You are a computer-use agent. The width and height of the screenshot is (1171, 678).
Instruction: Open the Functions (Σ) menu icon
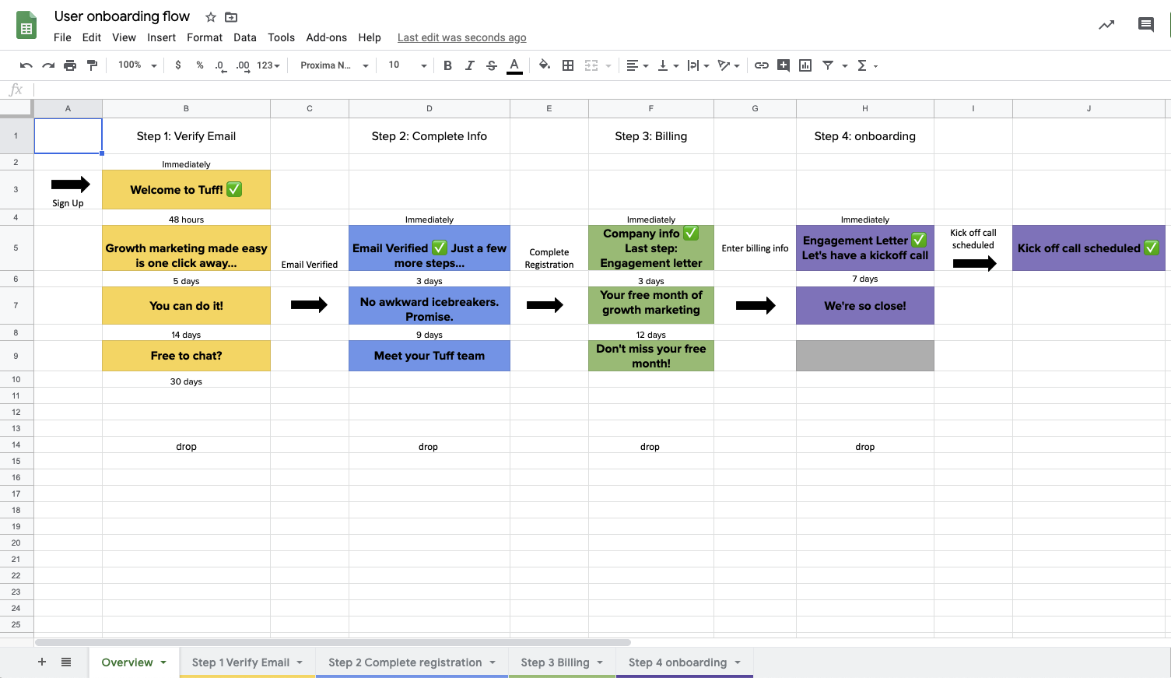pyautogui.click(x=862, y=65)
